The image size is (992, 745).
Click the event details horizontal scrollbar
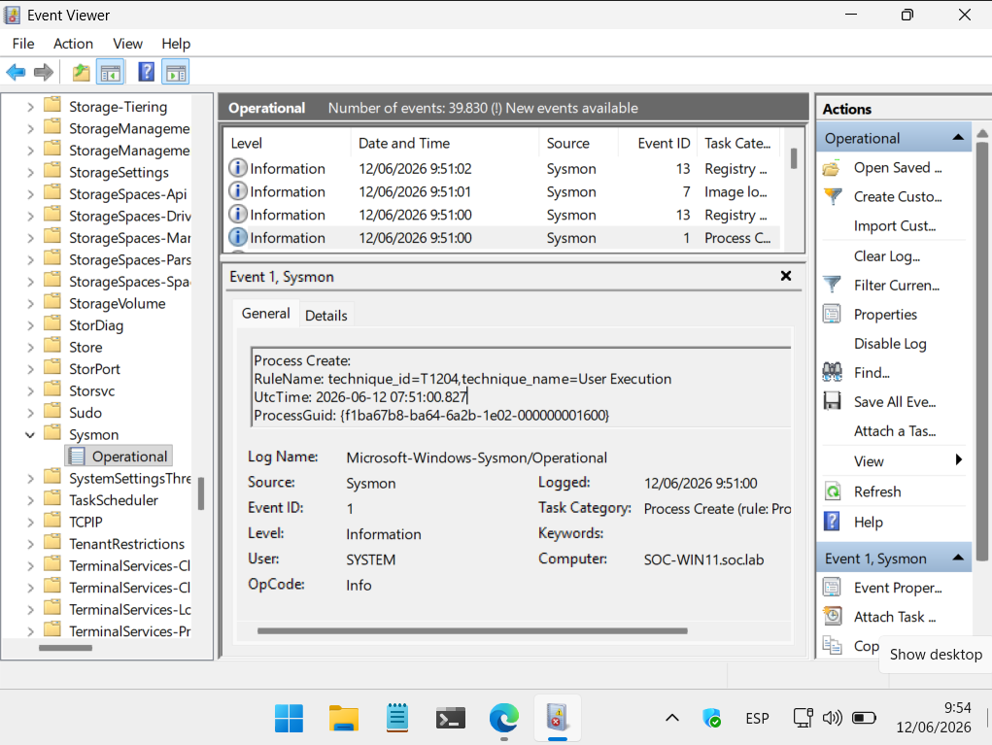[x=472, y=630]
